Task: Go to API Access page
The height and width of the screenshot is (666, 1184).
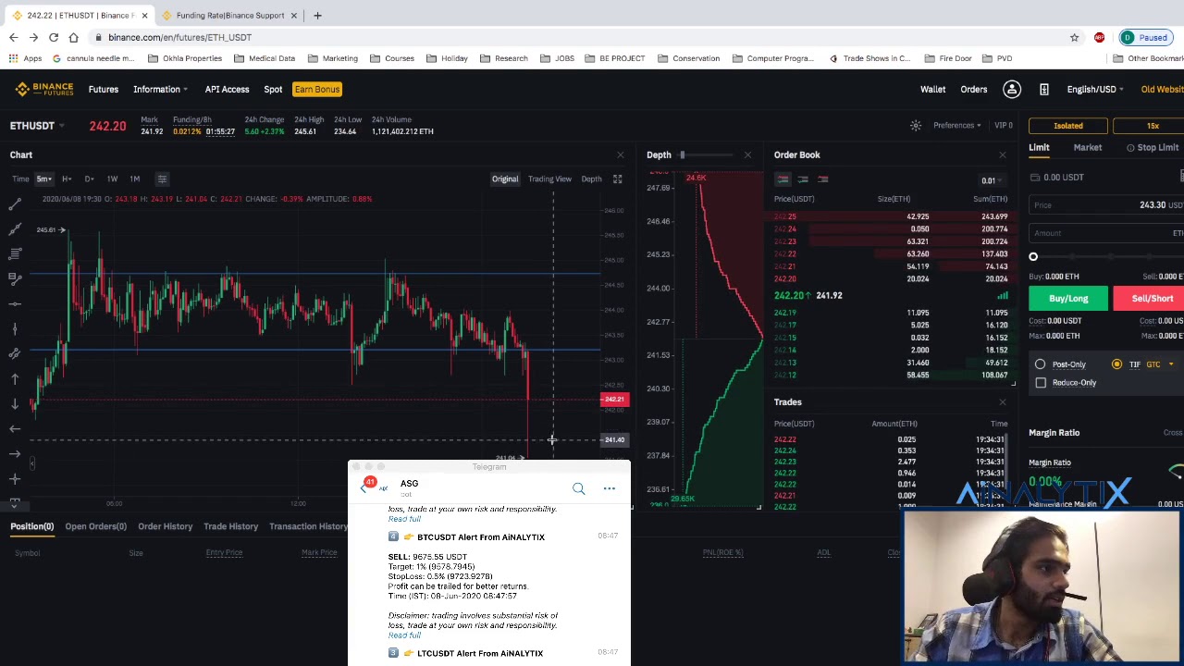Action: (227, 89)
